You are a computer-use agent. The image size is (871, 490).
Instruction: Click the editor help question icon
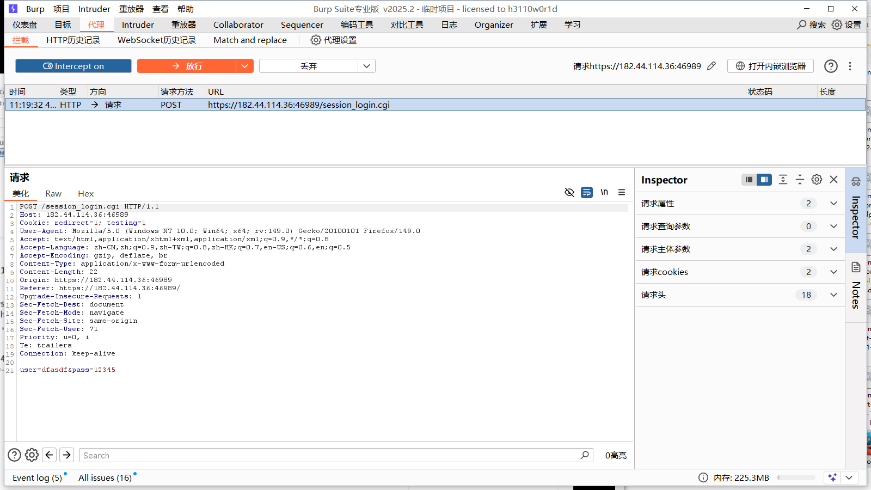point(15,455)
